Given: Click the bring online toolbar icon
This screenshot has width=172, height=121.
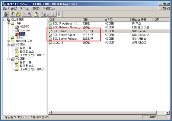Looking at the screenshot, I should [x=13, y=14].
